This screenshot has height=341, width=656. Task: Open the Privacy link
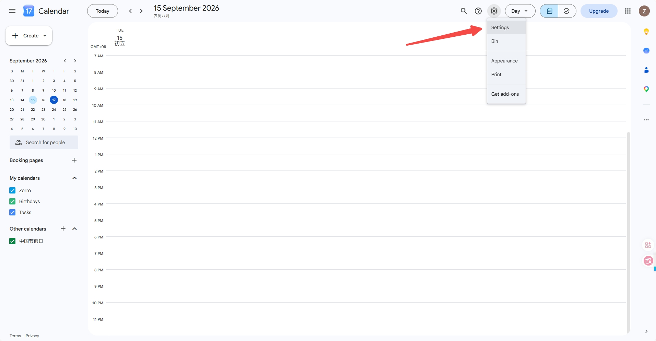point(32,336)
